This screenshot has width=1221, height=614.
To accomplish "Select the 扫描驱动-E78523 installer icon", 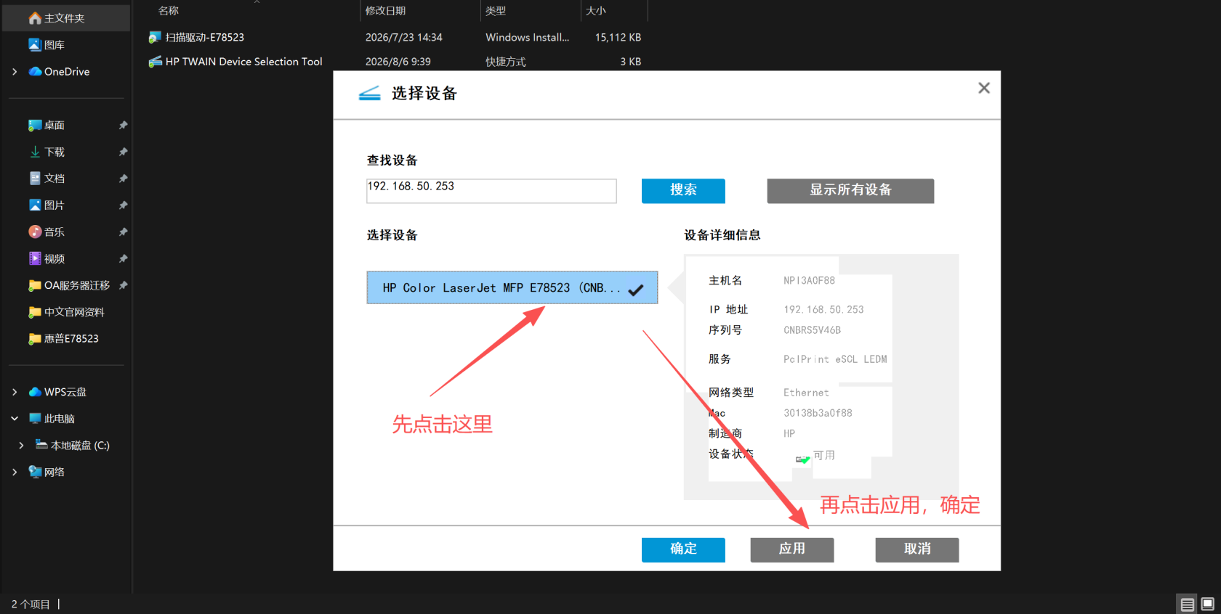I will pyautogui.click(x=155, y=37).
